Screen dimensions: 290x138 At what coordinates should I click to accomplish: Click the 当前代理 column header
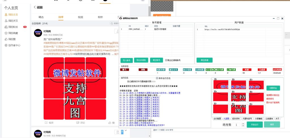176,26
